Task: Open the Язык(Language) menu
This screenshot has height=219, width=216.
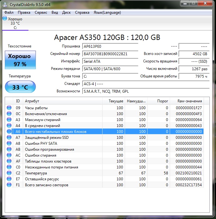Action: point(107,12)
